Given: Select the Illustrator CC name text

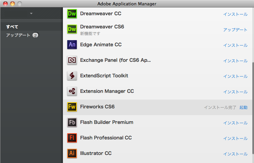Looking at the screenshot, I should point(96,153).
